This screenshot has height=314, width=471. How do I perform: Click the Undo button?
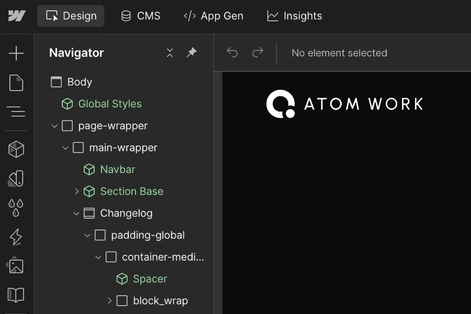pyautogui.click(x=232, y=52)
